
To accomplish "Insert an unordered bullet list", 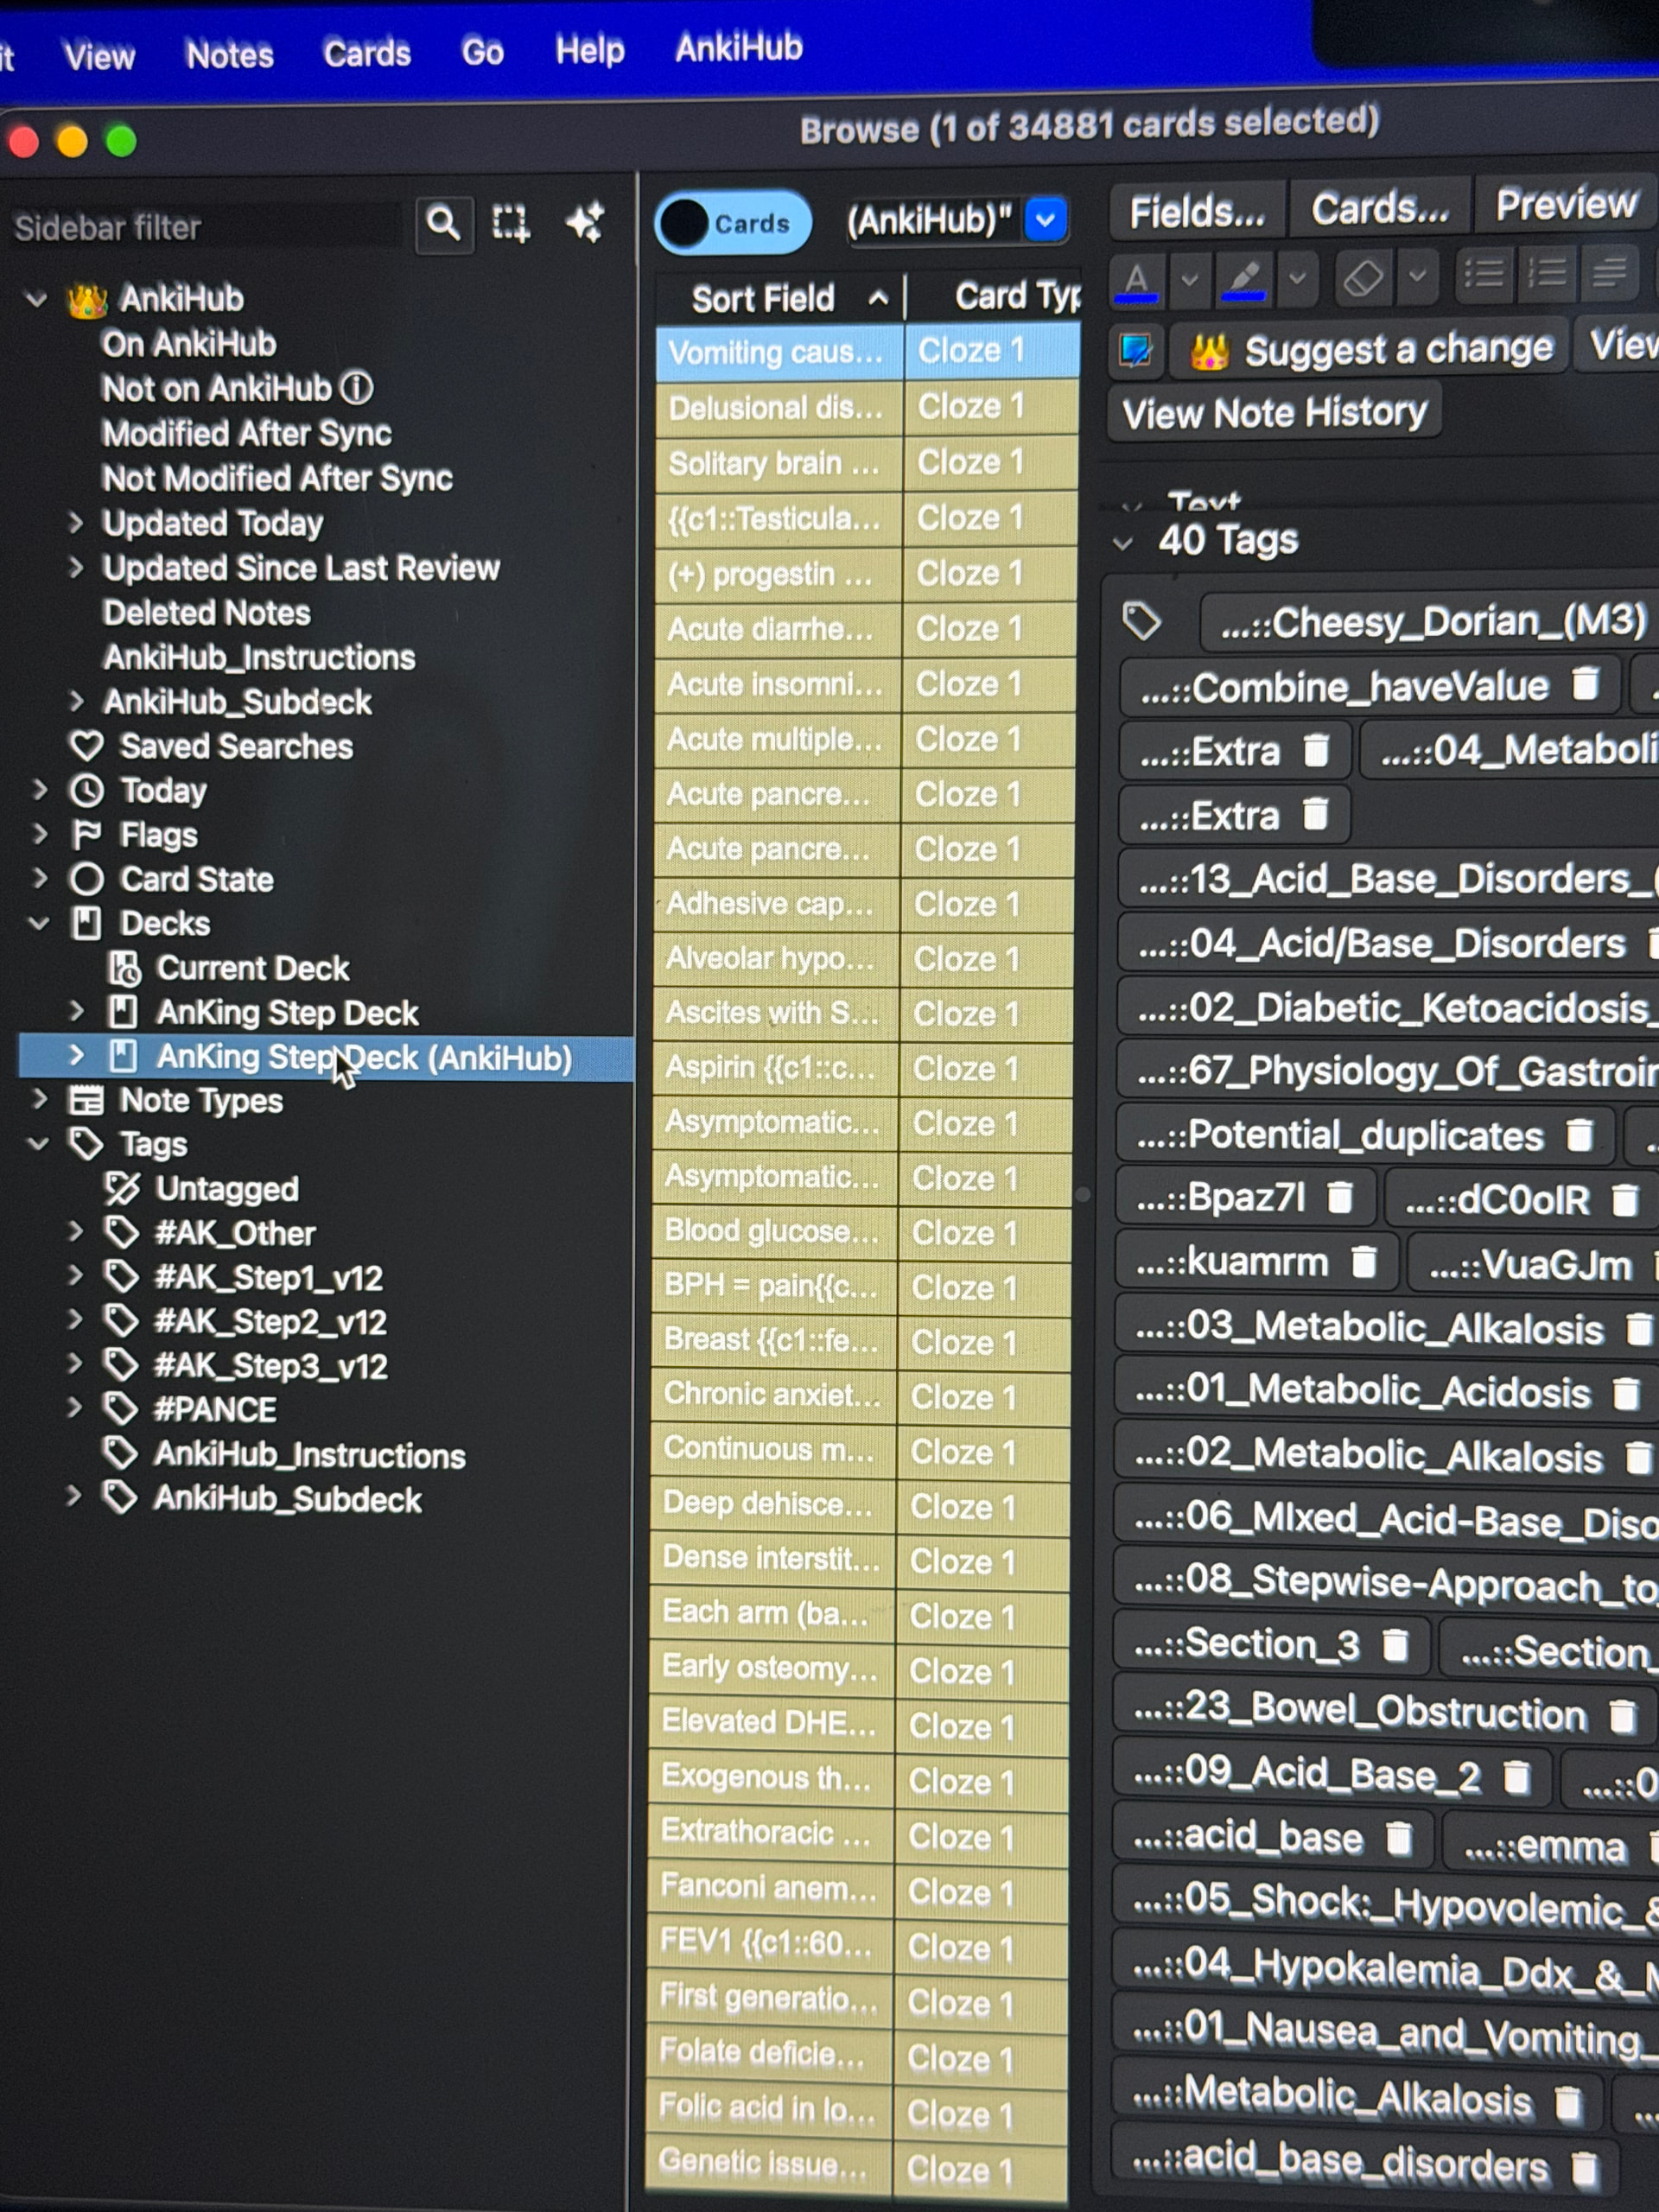I will point(1484,273).
